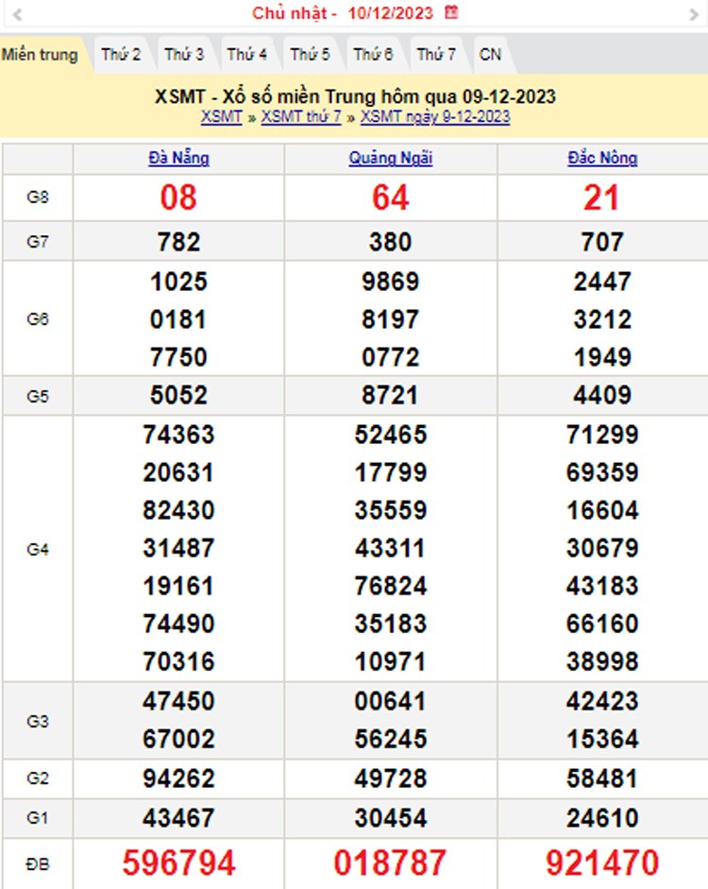The height and width of the screenshot is (889, 708).
Task: Open the Đắc Nông province link
Action: tap(602, 159)
